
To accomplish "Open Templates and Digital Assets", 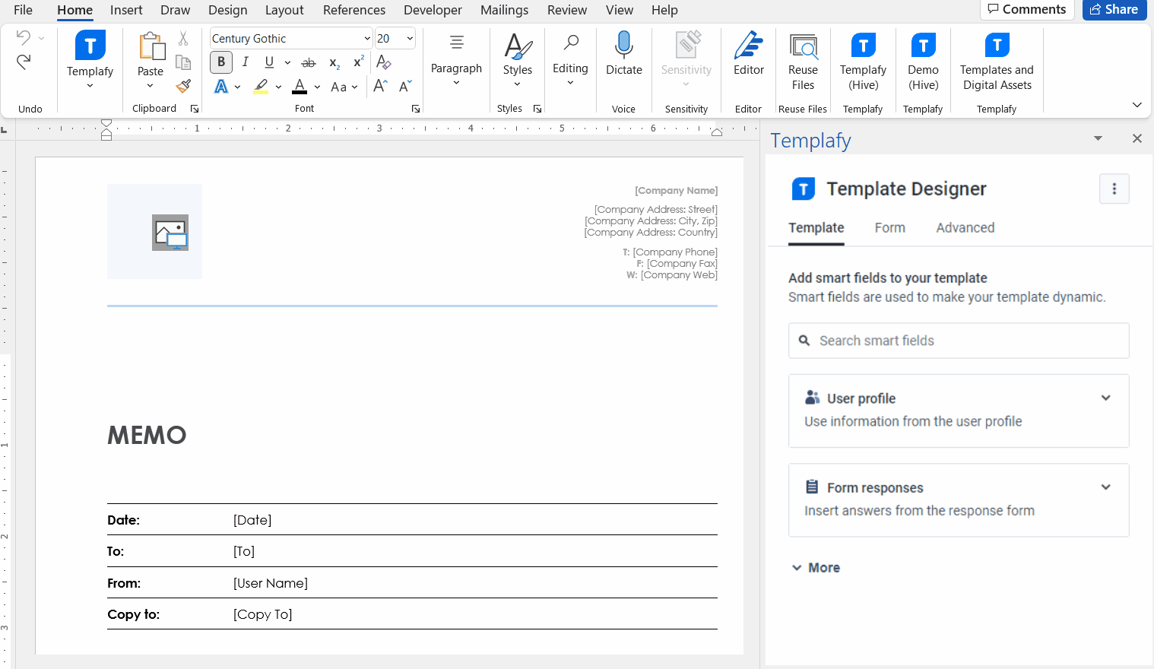I will point(997,61).
